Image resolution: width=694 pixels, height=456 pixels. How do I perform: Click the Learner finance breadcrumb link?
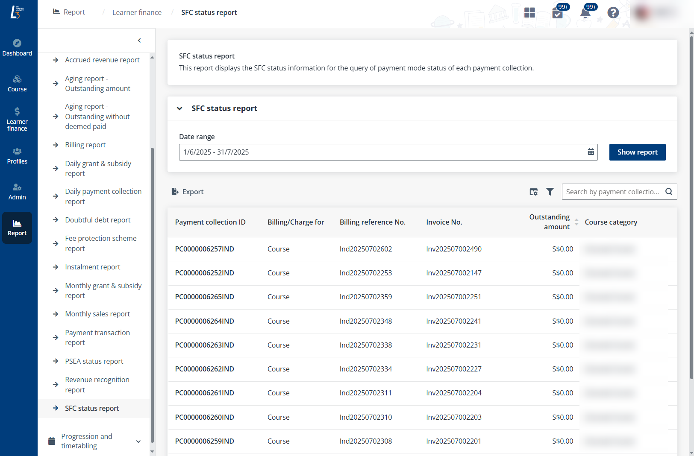137,12
